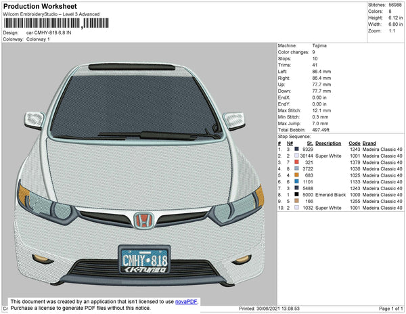
Task: Click the N# column header
Action: [290, 143]
